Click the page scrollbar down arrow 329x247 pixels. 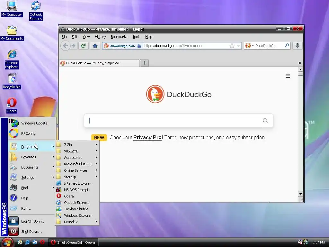300,194
